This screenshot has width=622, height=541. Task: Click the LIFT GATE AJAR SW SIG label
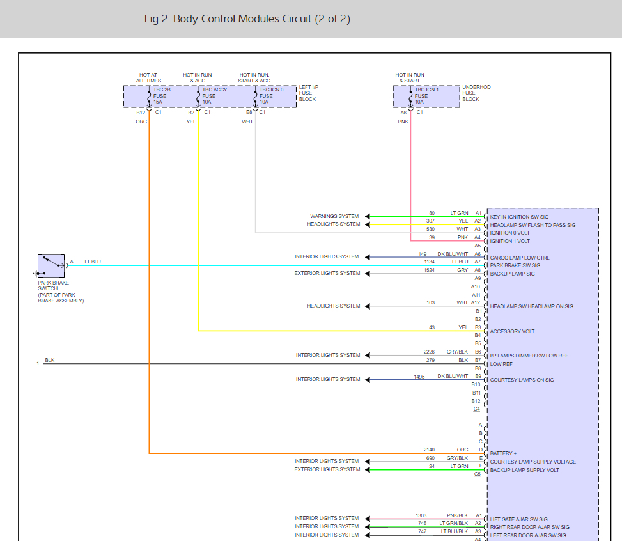tap(518, 519)
